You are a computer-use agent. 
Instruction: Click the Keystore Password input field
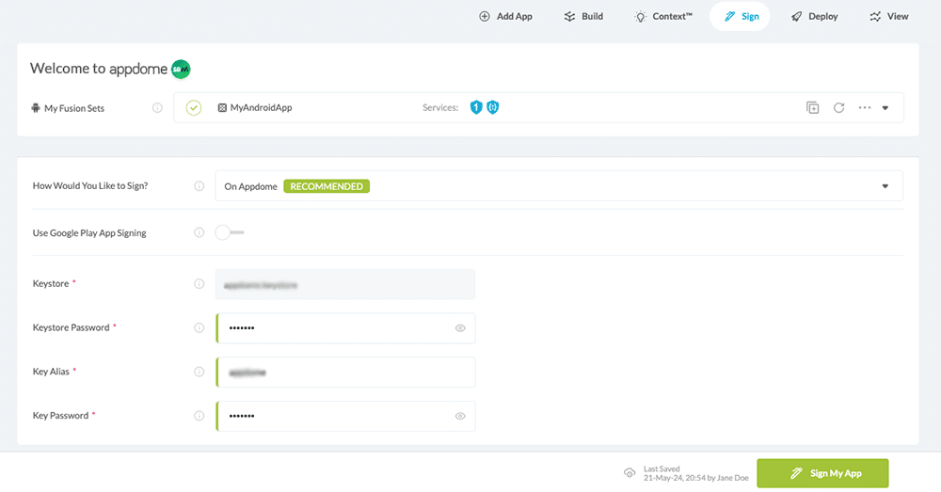[334, 328]
